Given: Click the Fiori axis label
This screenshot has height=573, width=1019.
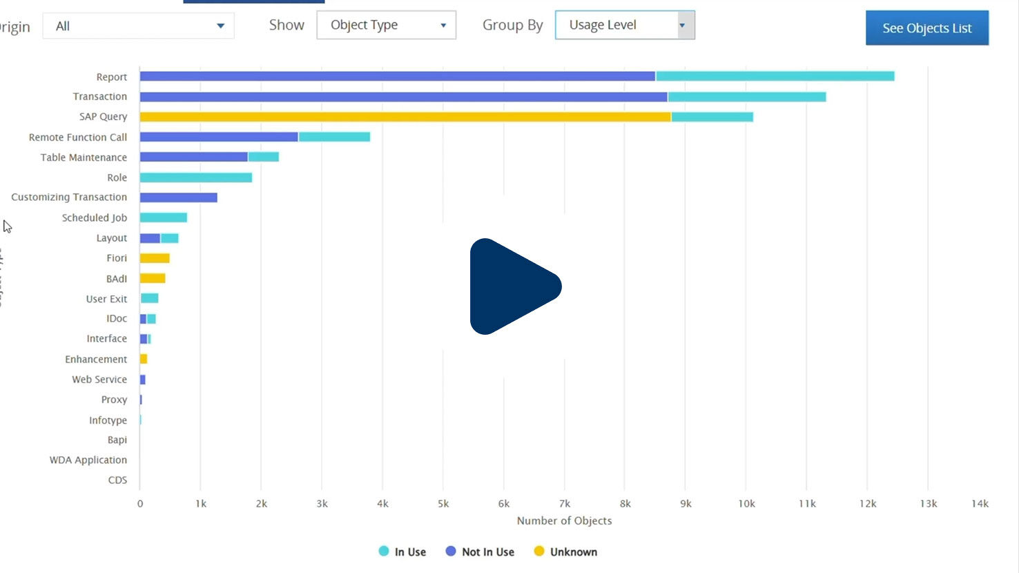Looking at the screenshot, I should 117,258.
